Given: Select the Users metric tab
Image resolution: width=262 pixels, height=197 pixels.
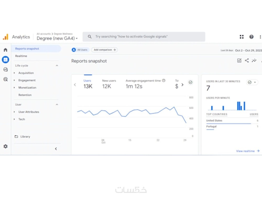Looking at the screenshot, I should point(88,84).
